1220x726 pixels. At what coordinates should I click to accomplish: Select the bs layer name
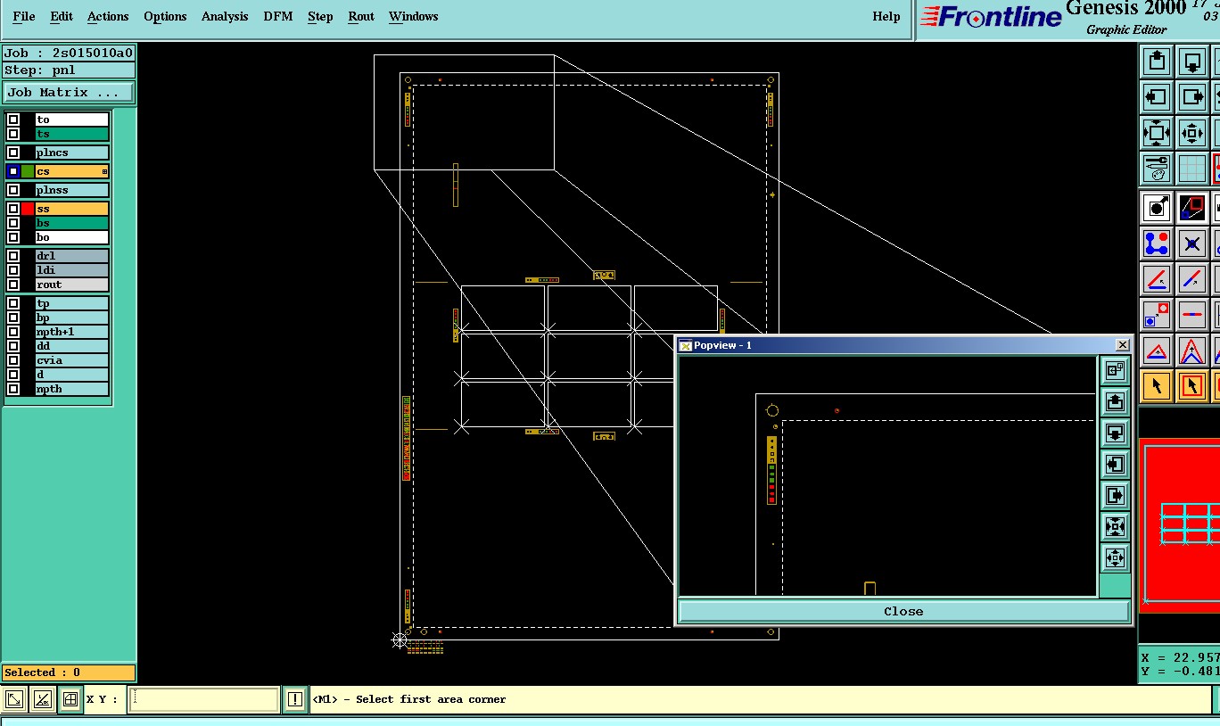[x=71, y=223]
